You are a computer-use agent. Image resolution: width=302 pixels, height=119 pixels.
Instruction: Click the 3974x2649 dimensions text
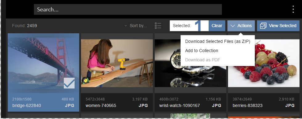pos(242,99)
